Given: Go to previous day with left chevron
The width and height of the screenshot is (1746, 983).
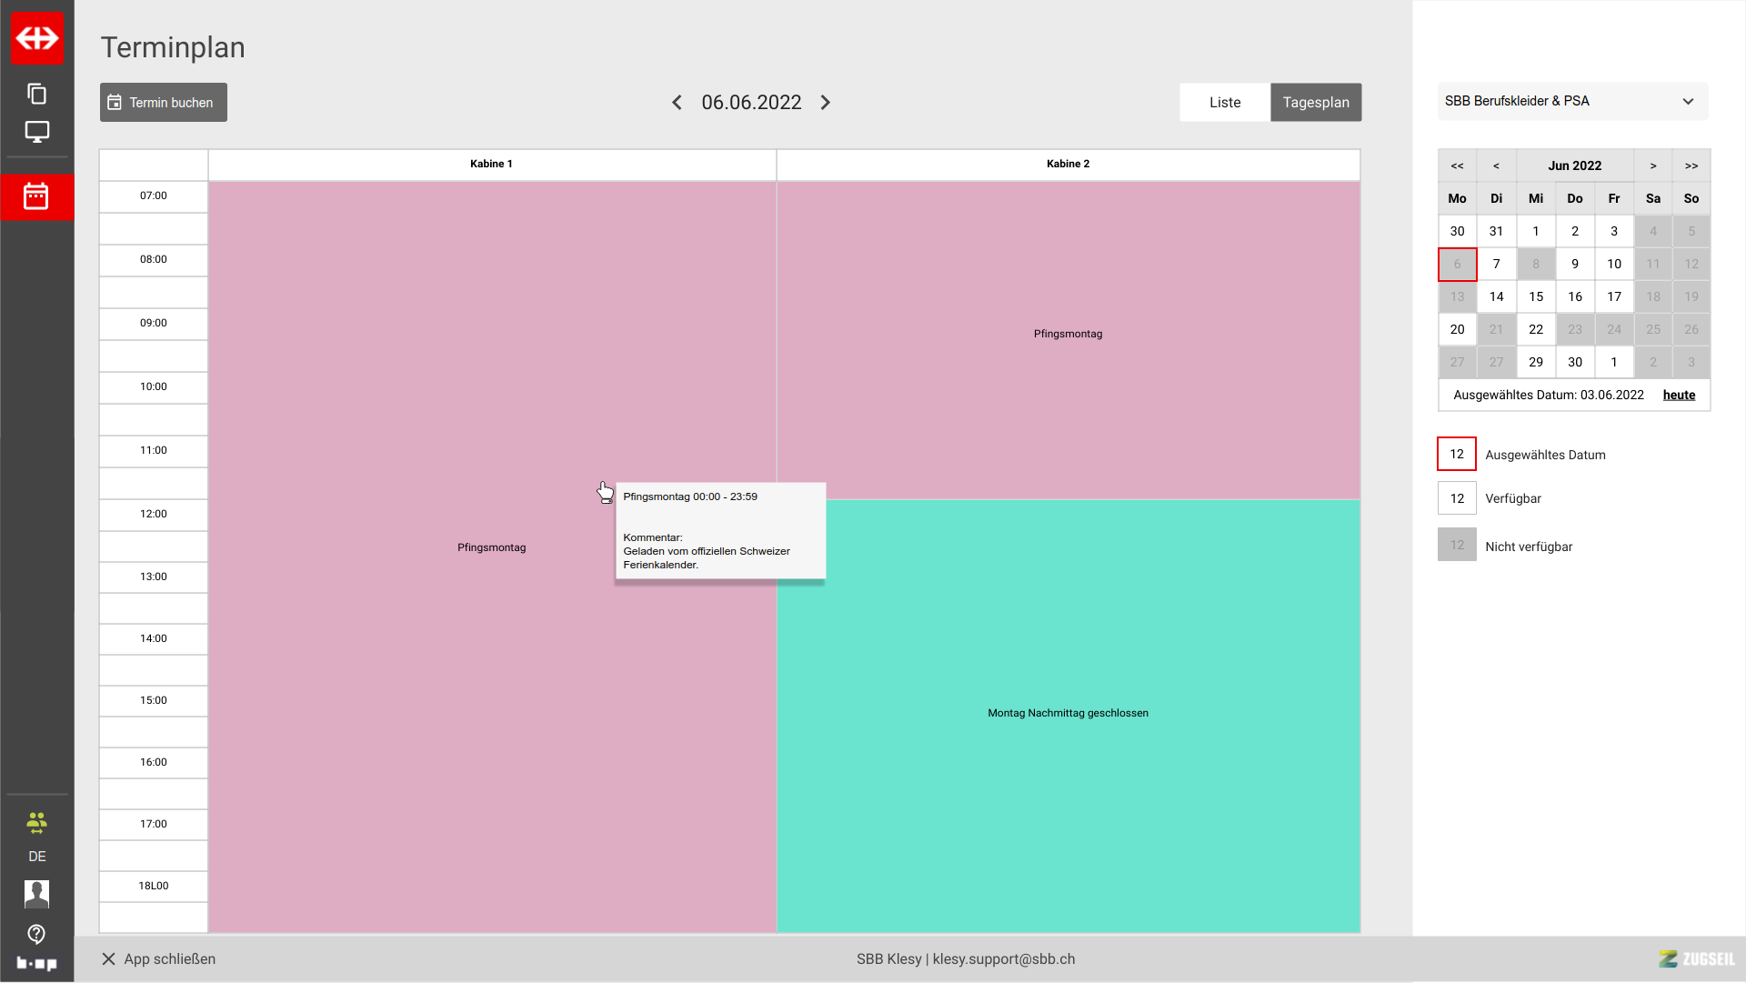Looking at the screenshot, I should pyautogui.click(x=677, y=103).
